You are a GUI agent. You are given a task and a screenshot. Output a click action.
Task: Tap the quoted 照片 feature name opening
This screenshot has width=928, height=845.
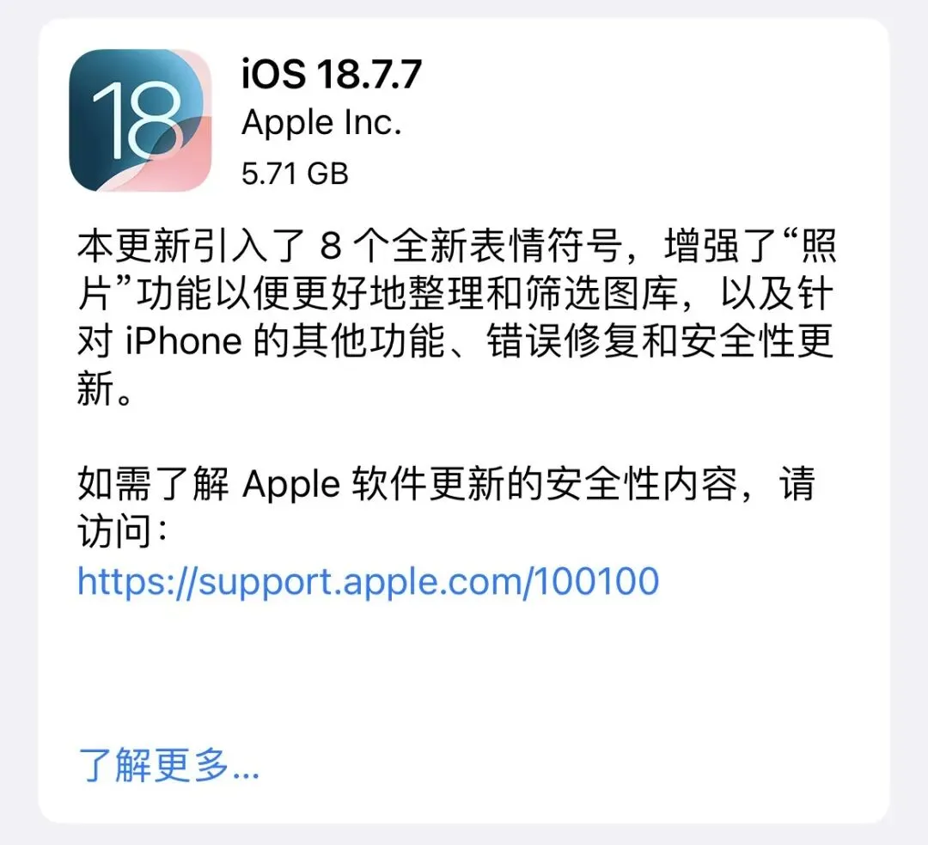[812, 246]
